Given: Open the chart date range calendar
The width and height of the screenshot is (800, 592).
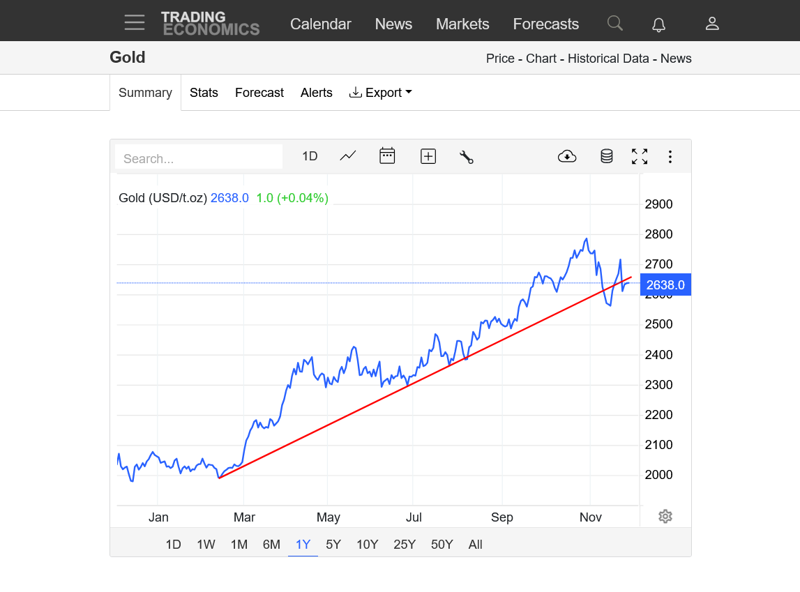Looking at the screenshot, I should click(x=387, y=156).
